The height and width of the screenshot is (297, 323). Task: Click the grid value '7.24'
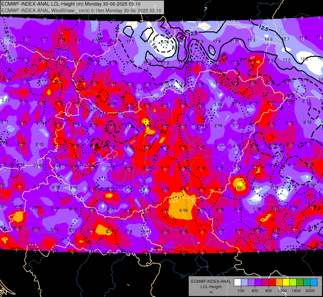(x=61, y=40)
